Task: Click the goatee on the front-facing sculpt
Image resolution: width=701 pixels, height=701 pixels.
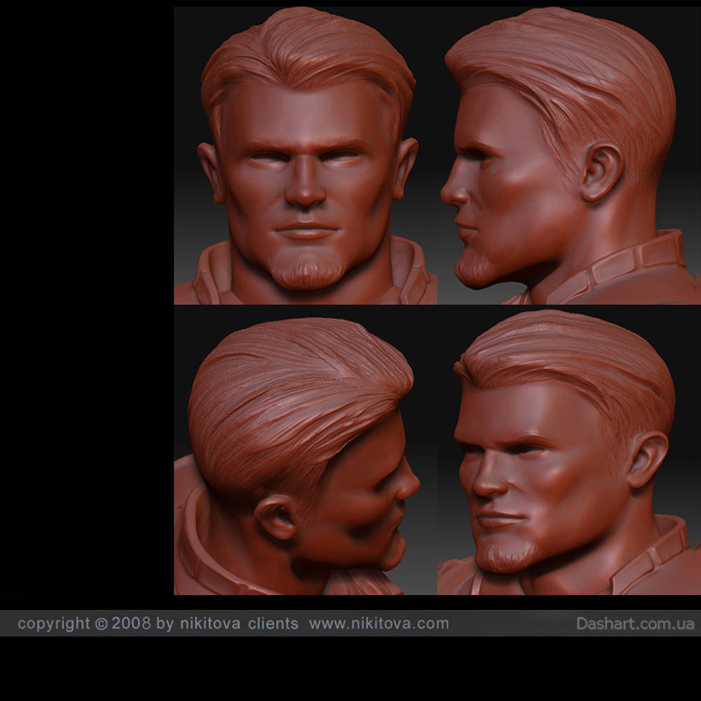Action: click(307, 273)
